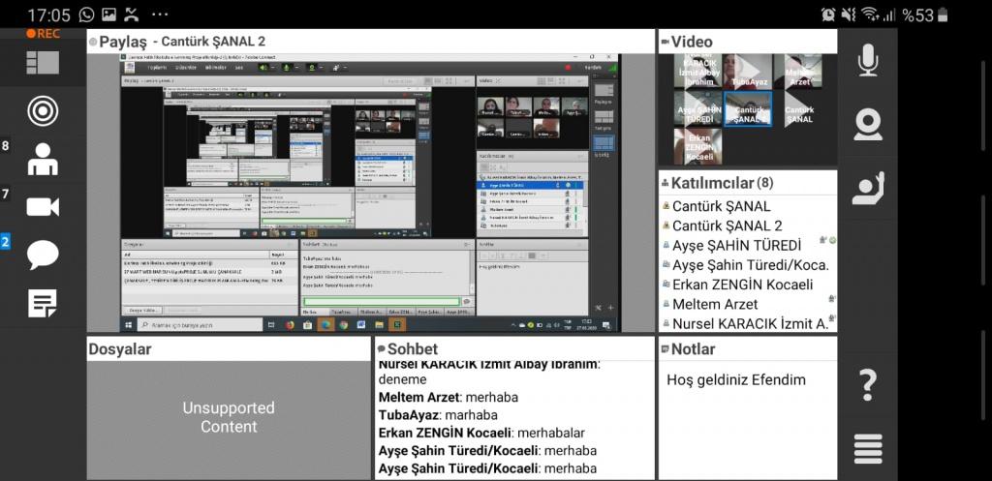Open the video camera icon with badge 7
Screen dimensions: 992x481
(x=43, y=206)
